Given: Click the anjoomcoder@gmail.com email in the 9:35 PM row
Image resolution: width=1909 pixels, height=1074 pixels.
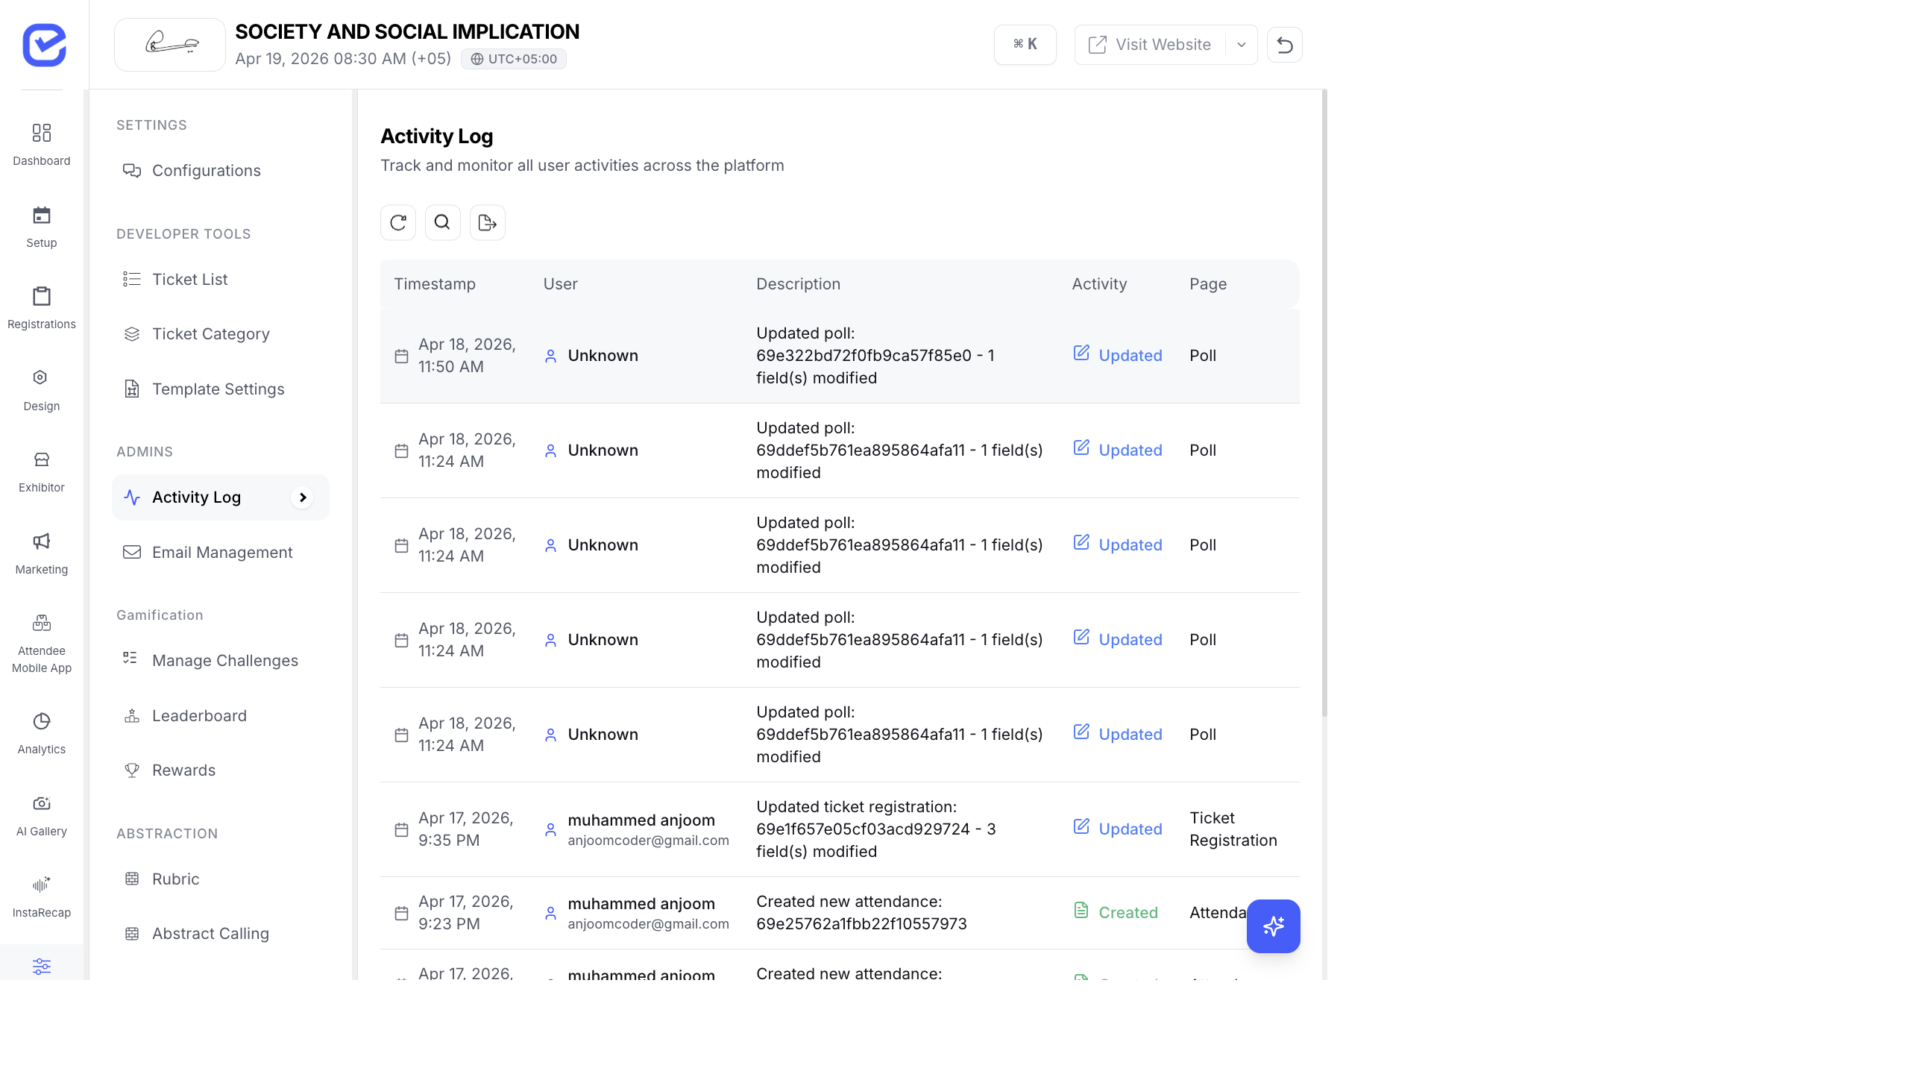Looking at the screenshot, I should (x=648, y=841).
